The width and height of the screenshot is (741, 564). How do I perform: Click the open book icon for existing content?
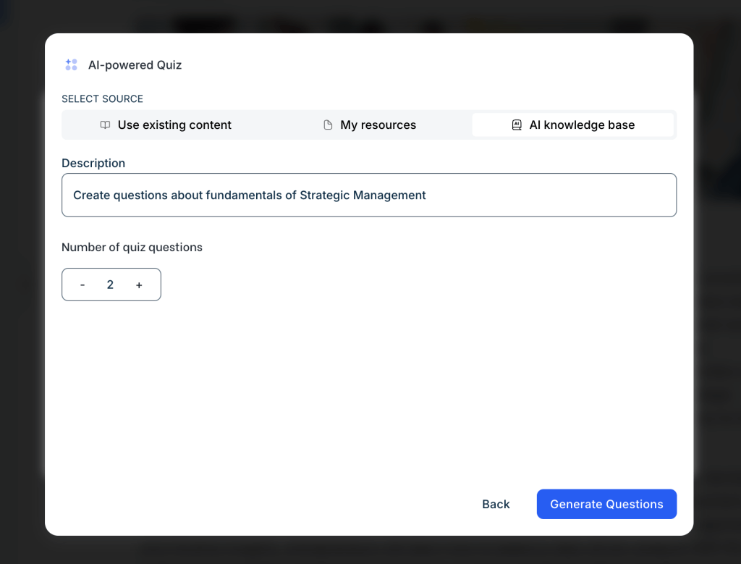tap(106, 125)
